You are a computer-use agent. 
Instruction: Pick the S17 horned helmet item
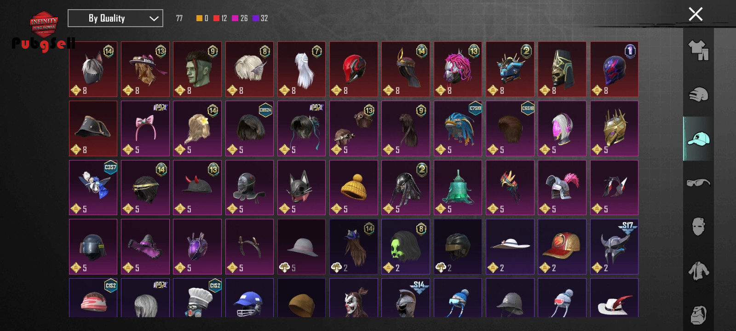click(614, 247)
